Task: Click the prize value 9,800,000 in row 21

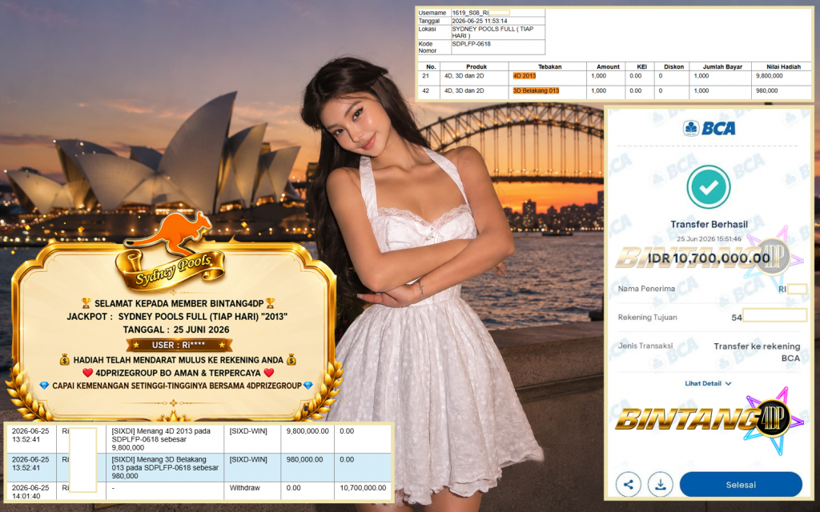Action: click(770, 76)
